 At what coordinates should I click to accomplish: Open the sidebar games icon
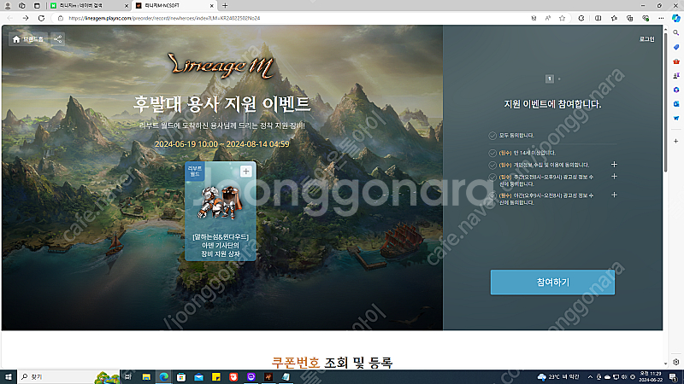click(x=676, y=76)
